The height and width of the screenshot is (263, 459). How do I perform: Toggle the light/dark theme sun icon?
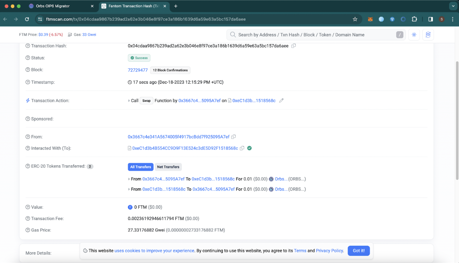[x=414, y=35]
